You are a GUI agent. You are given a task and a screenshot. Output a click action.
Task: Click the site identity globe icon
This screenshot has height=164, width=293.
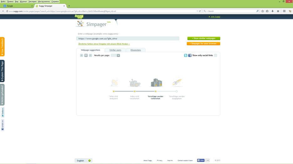7,11
